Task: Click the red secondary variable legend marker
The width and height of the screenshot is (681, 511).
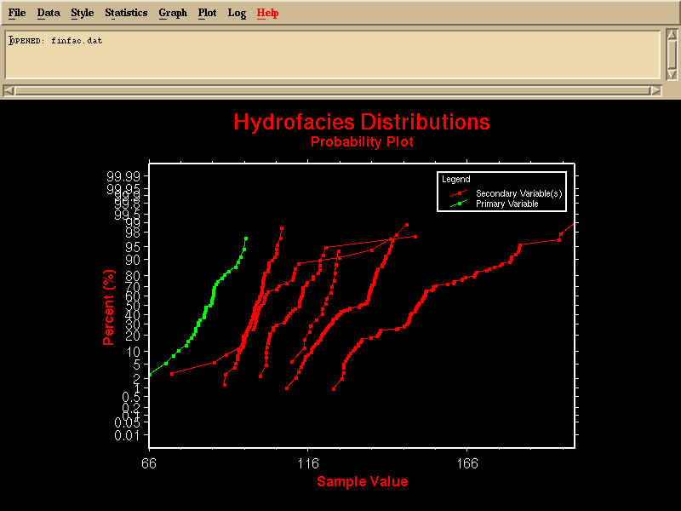Action: pyautogui.click(x=459, y=193)
